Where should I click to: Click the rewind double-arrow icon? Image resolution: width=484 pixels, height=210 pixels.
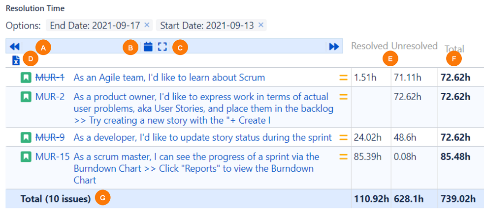[x=14, y=47]
